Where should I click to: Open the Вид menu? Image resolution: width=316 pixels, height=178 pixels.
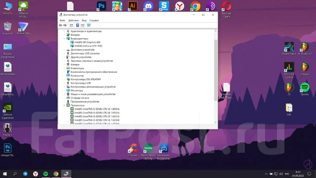[84, 20]
